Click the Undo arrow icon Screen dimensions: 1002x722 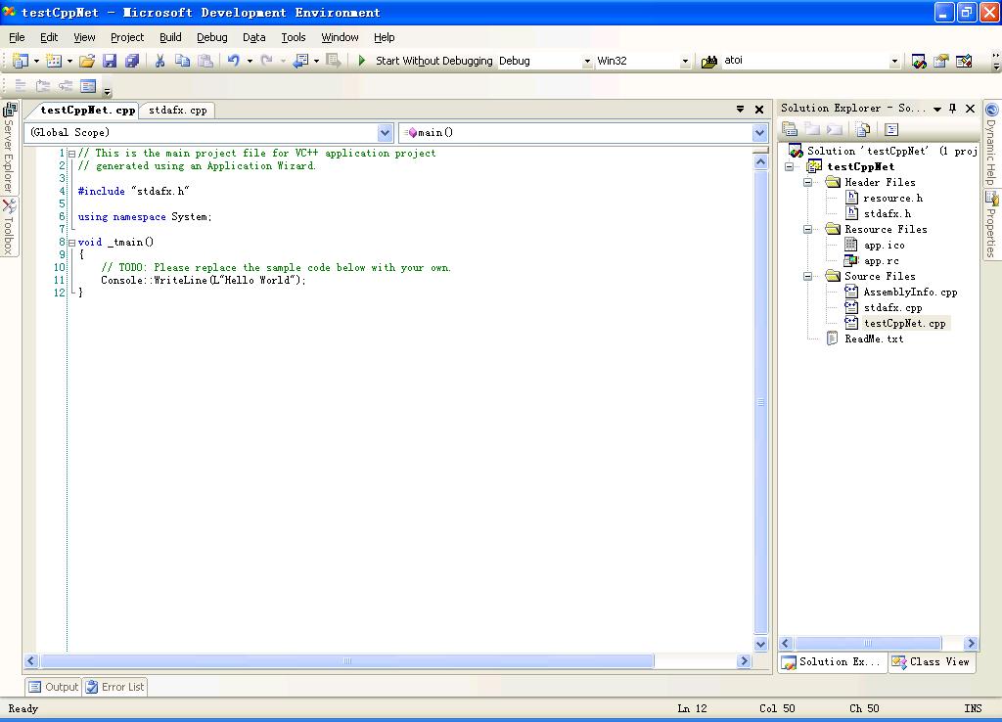tap(233, 61)
